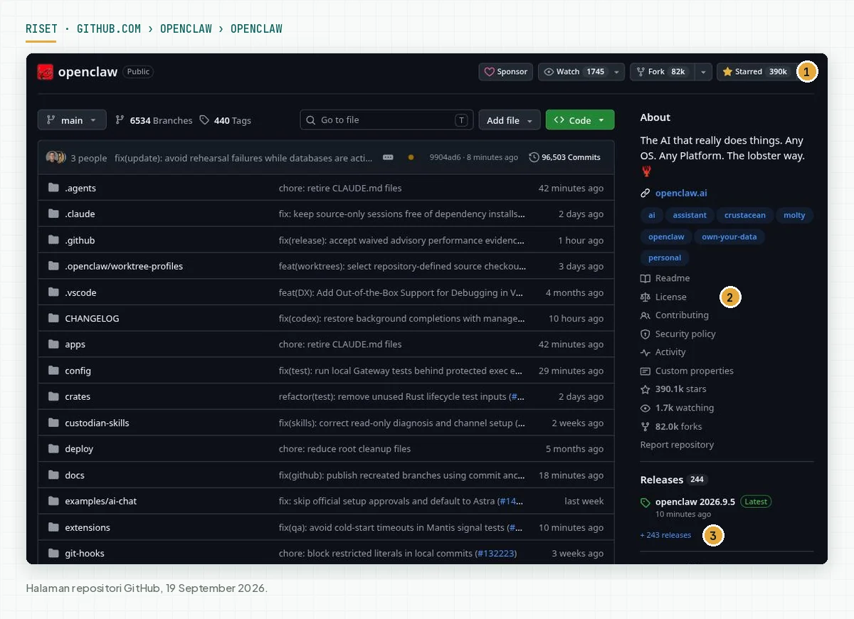Click the Readme book icon
The height and width of the screenshot is (619, 854).
click(x=645, y=278)
